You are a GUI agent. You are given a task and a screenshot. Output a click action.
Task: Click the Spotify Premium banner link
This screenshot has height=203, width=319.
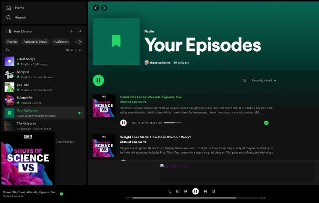click(x=175, y=166)
